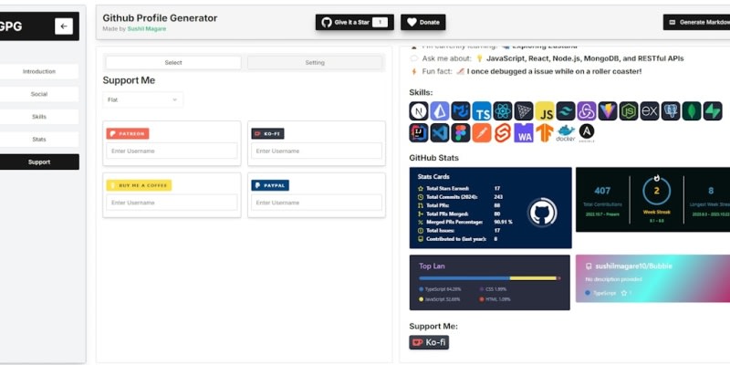The width and height of the screenshot is (730, 365).
Task: Open the Introduction section in sidebar
Action: (39, 72)
